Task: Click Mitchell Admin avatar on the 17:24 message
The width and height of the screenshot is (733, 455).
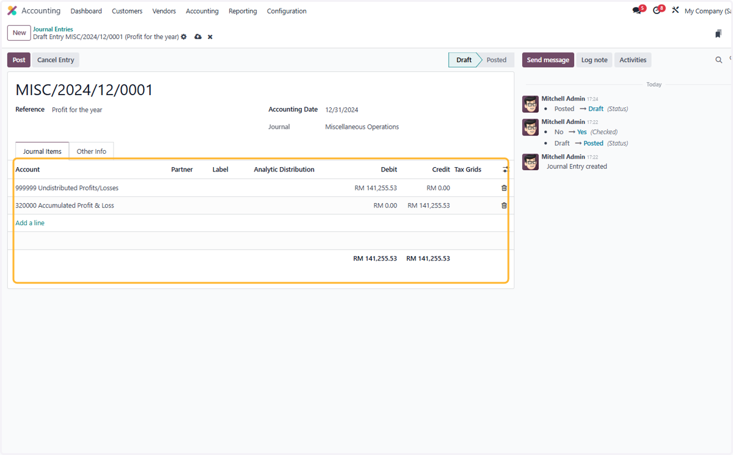Action: 530,104
